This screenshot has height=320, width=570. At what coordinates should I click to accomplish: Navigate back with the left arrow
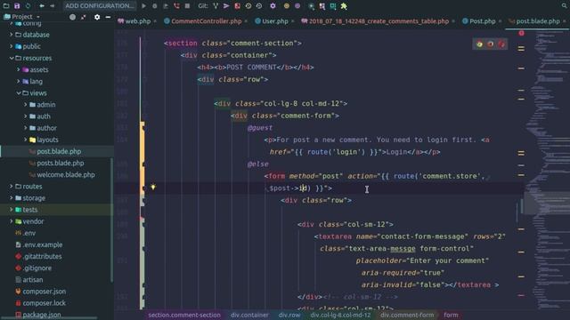coord(42,6)
